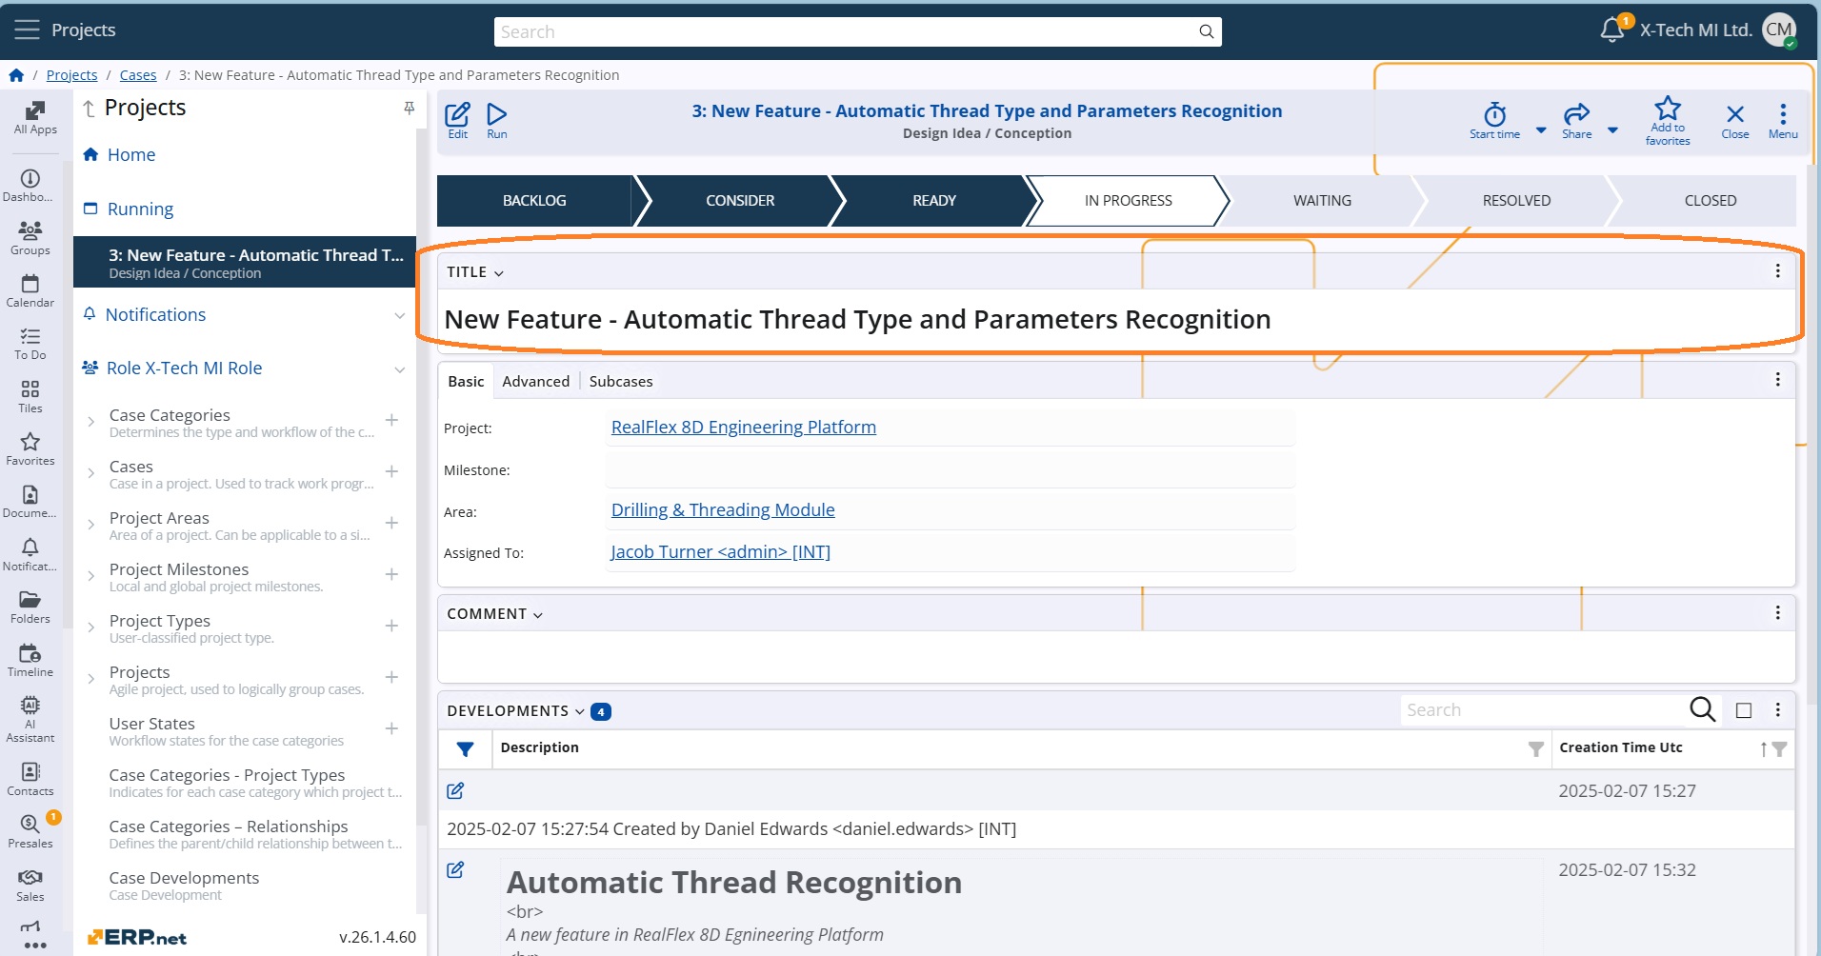
Task: Open the hamburger navigation menu
Action: [27, 30]
